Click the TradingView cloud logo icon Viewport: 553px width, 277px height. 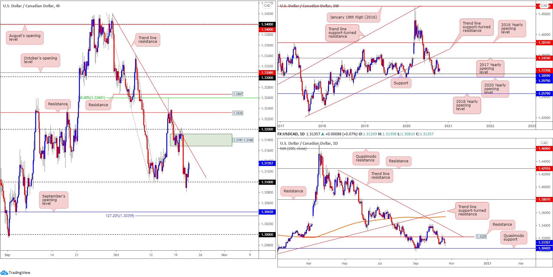[x=4, y=272]
